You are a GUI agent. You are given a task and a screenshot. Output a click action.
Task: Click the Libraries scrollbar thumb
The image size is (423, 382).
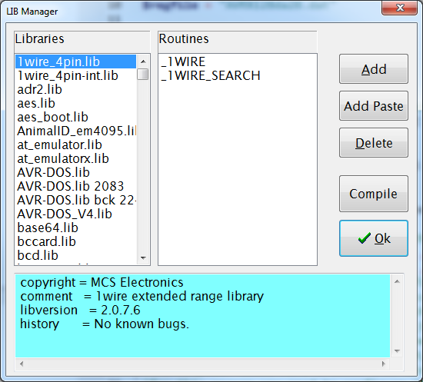pos(143,74)
